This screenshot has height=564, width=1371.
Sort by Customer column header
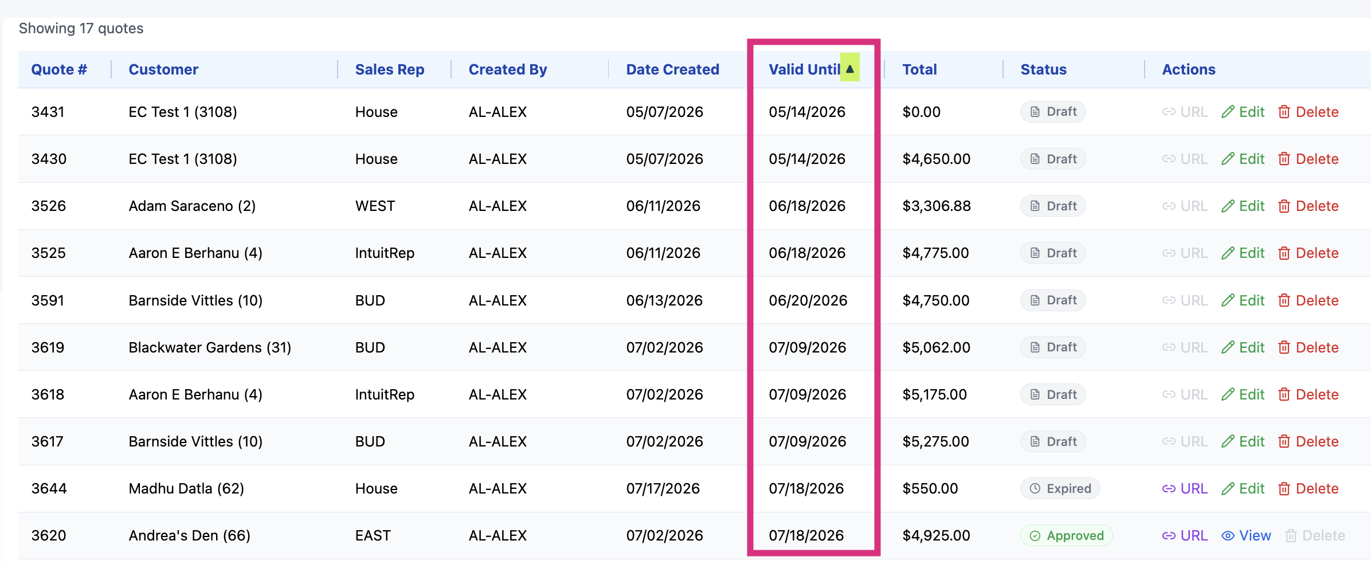coord(163,69)
